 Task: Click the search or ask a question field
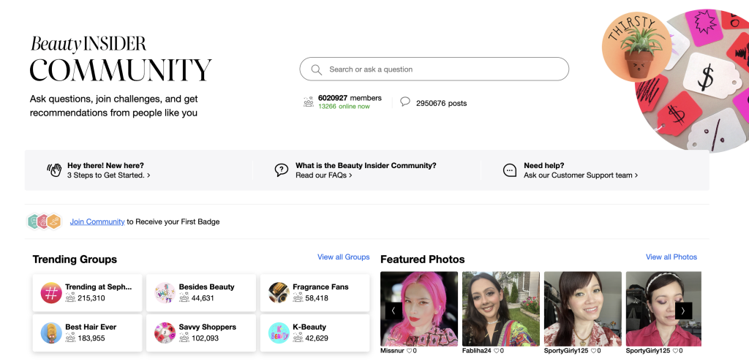pos(439,69)
